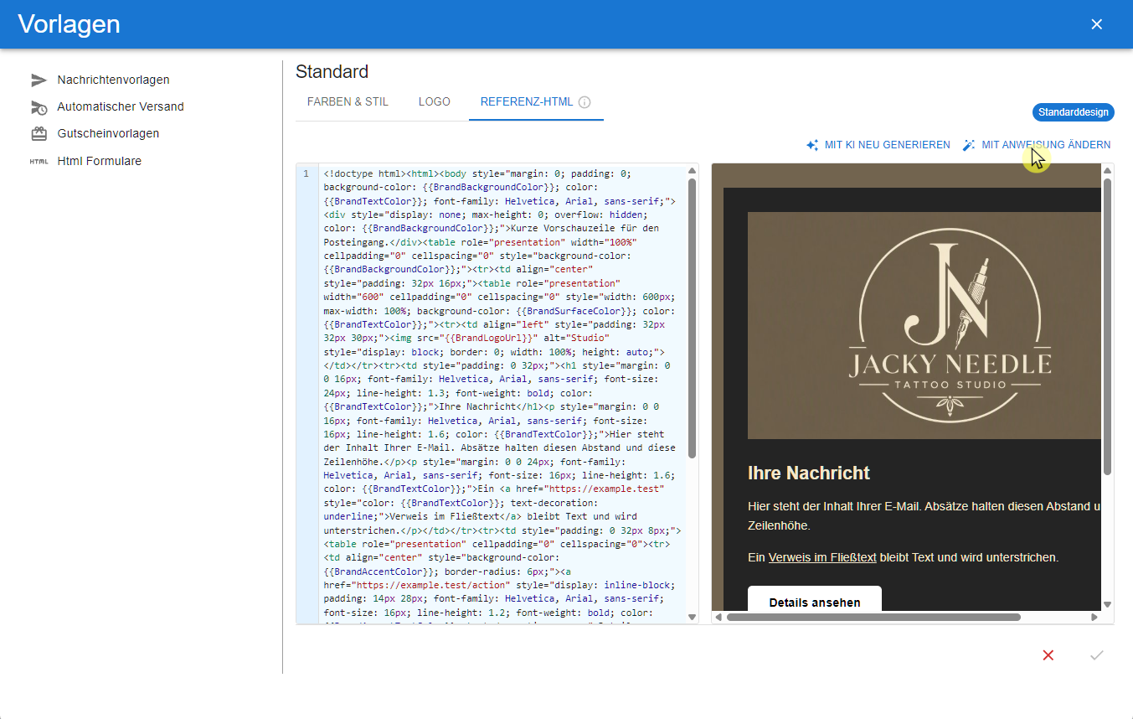Image resolution: width=1133 pixels, height=719 pixels.
Task: Select the Referenz-HTML tab
Action: pos(536,102)
